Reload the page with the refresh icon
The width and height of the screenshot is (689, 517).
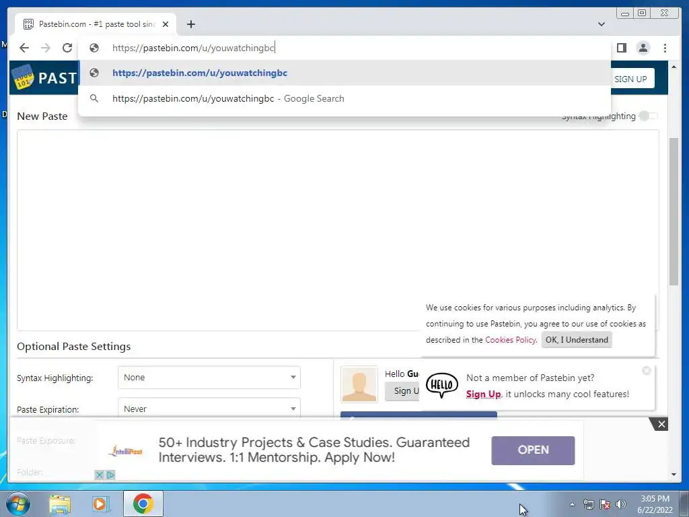point(67,48)
